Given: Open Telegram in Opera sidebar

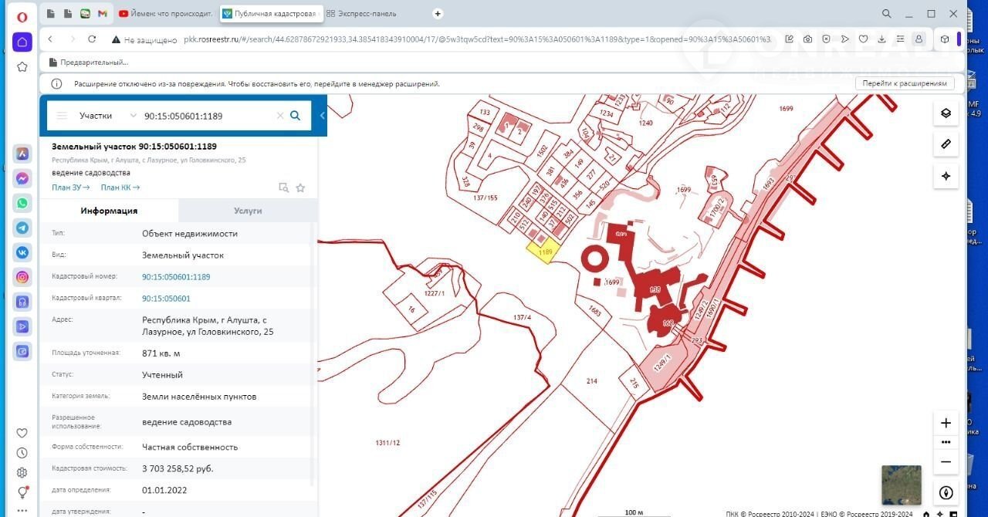Looking at the screenshot, I should [x=23, y=228].
